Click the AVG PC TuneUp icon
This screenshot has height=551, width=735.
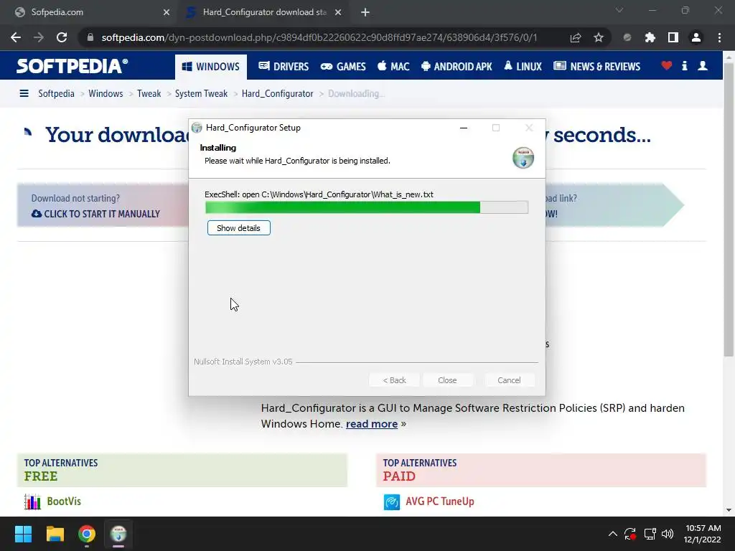point(392,501)
